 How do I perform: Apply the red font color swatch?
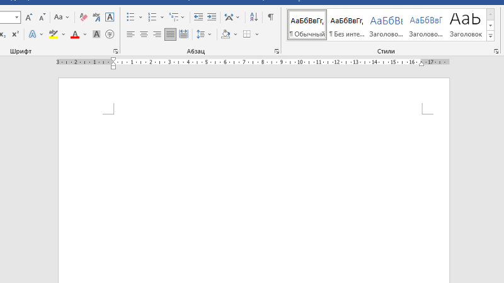75,34
